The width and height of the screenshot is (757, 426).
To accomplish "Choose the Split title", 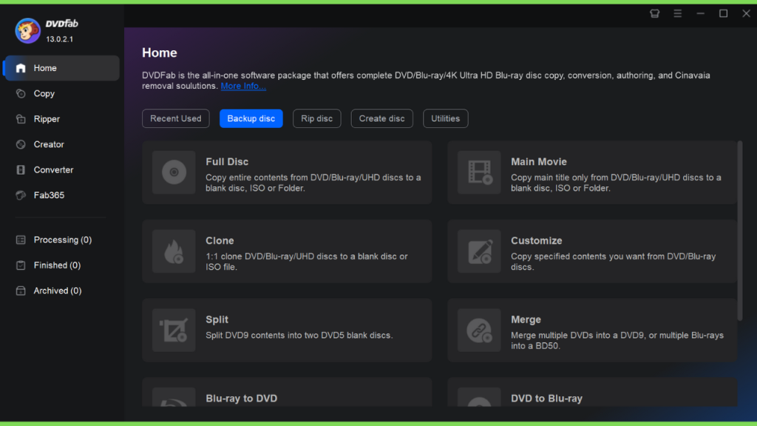I will point(217,319).
